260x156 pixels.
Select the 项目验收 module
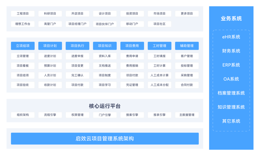coord(23,85)
